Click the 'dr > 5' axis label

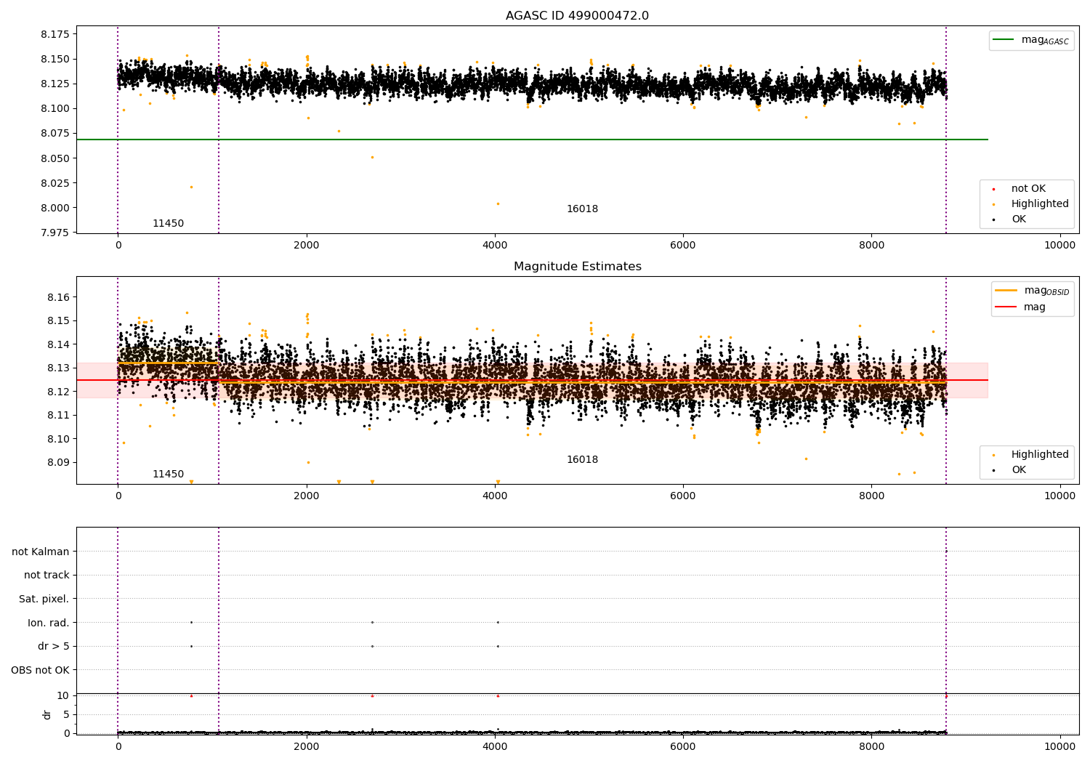point(54,647)
